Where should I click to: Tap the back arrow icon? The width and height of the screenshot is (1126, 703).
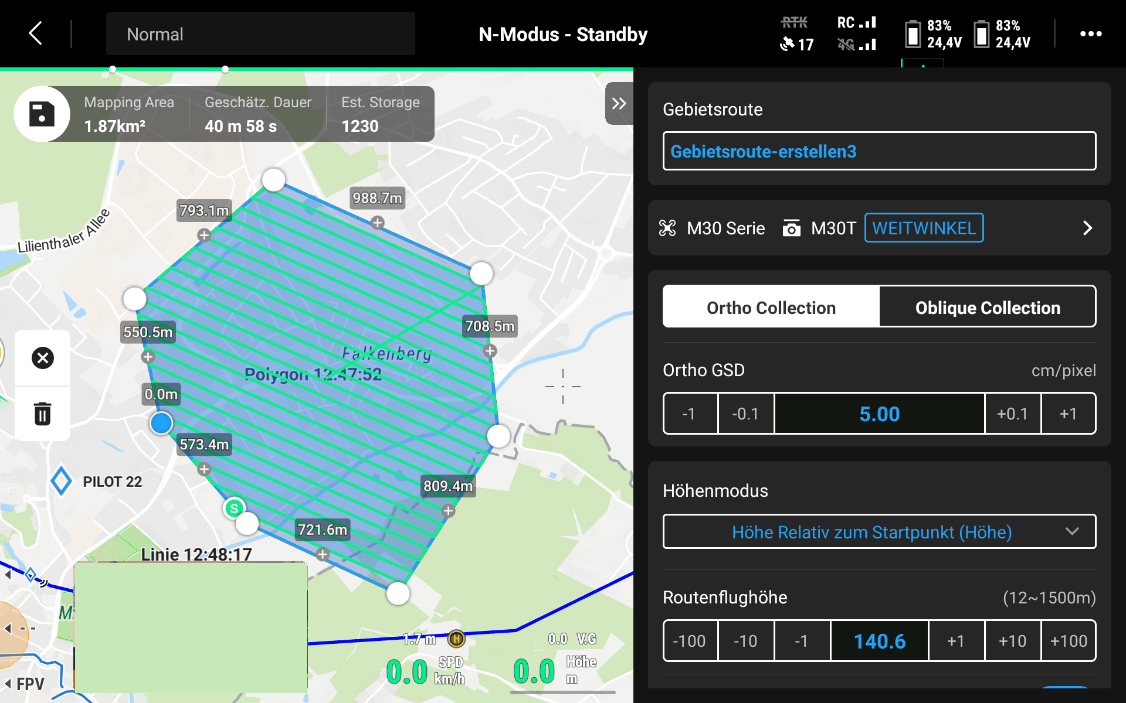[36, 33]
